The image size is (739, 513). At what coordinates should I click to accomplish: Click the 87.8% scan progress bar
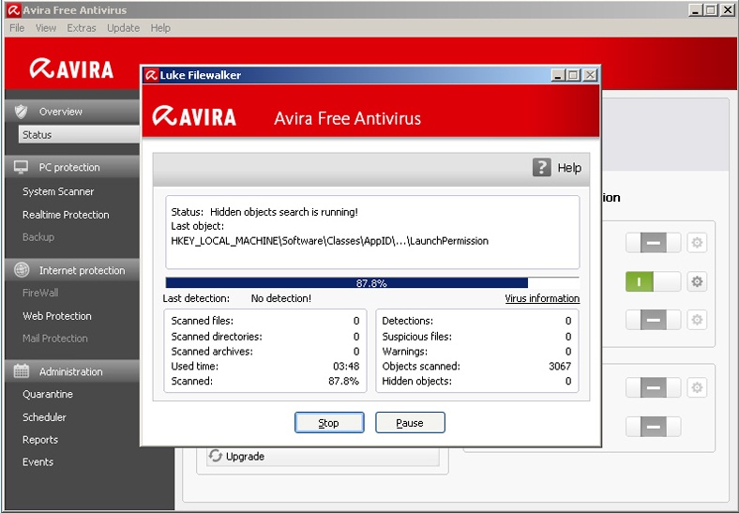pos(372,283)
